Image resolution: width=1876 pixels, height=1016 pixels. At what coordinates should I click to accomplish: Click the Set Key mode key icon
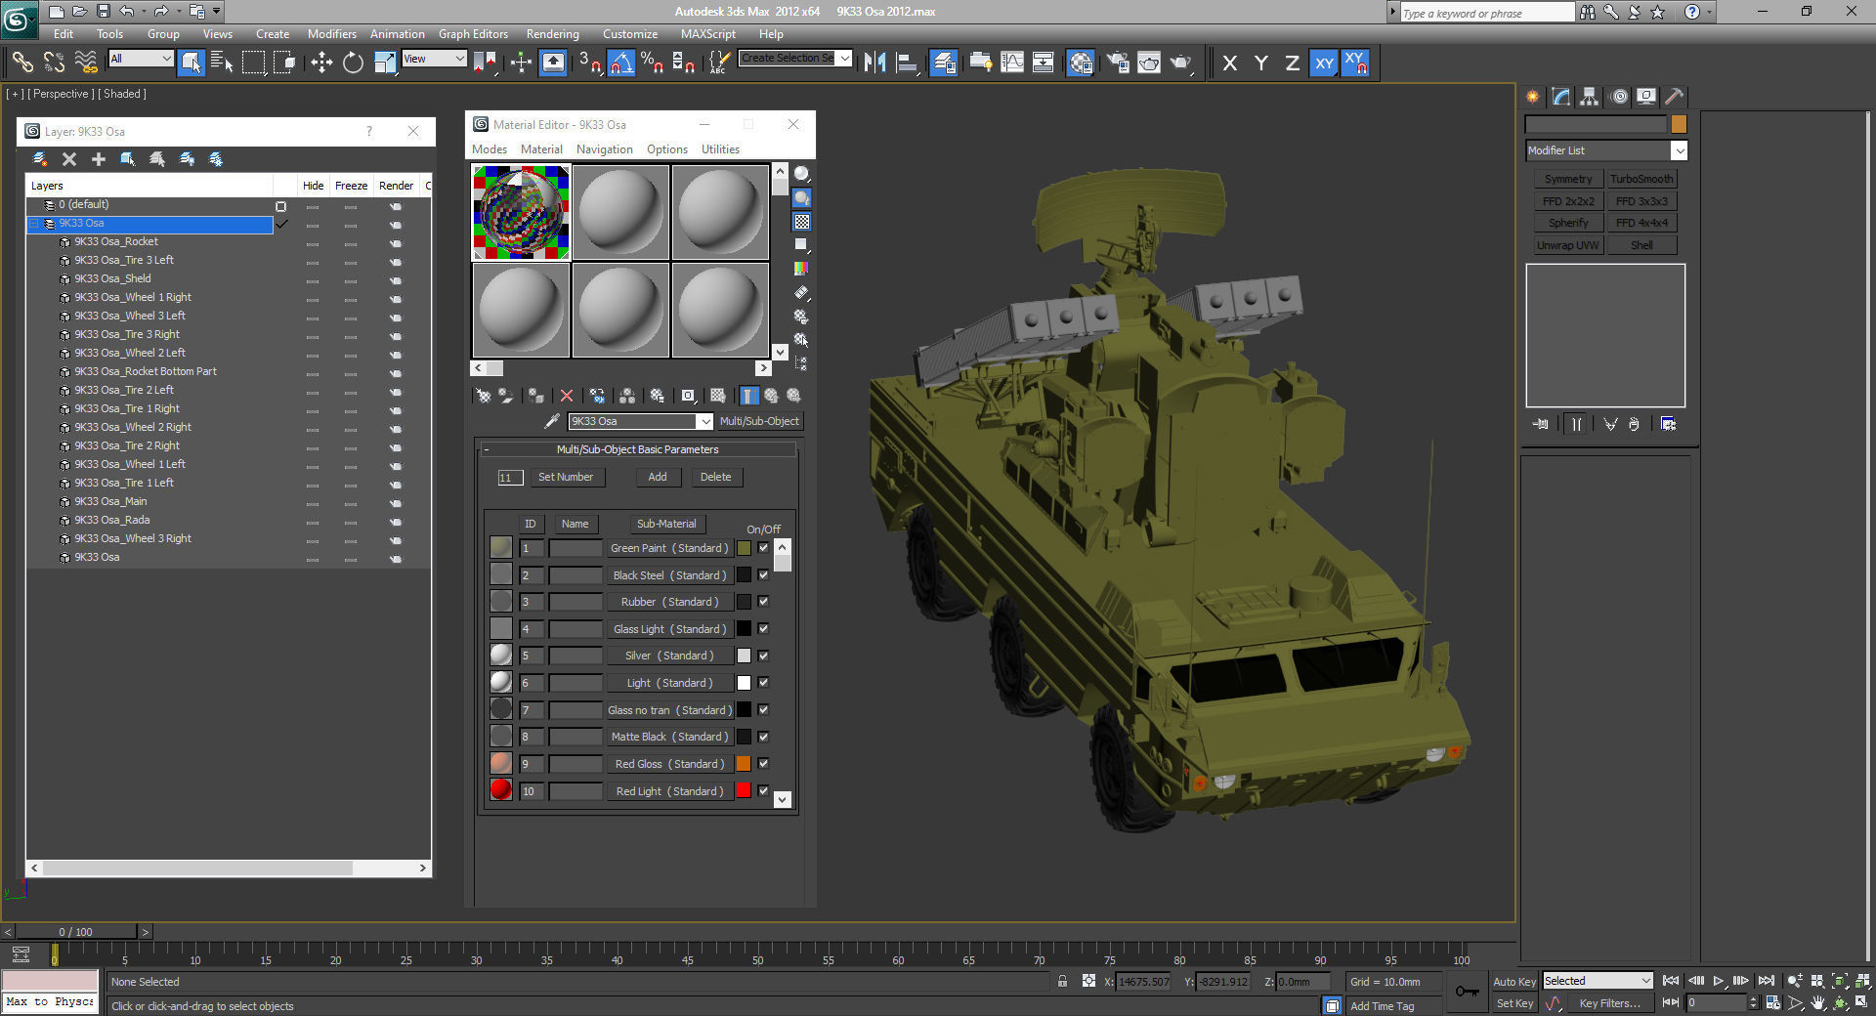1467,991
